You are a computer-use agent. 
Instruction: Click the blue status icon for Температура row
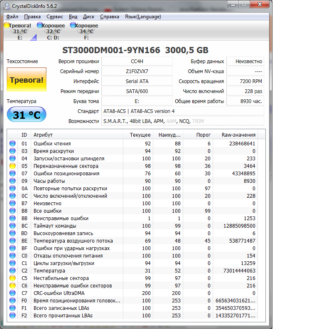point(12,271)
